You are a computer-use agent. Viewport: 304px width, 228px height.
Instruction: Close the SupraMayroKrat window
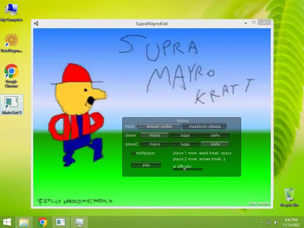click(x=265, y=23)
